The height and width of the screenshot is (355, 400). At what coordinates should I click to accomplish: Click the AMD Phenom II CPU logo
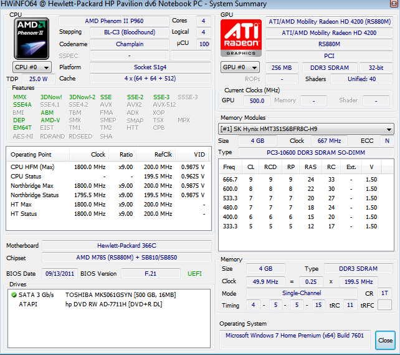click(x=31, y=39)
